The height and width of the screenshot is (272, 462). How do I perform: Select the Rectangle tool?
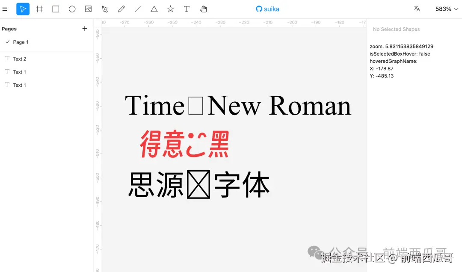(56, 9)
